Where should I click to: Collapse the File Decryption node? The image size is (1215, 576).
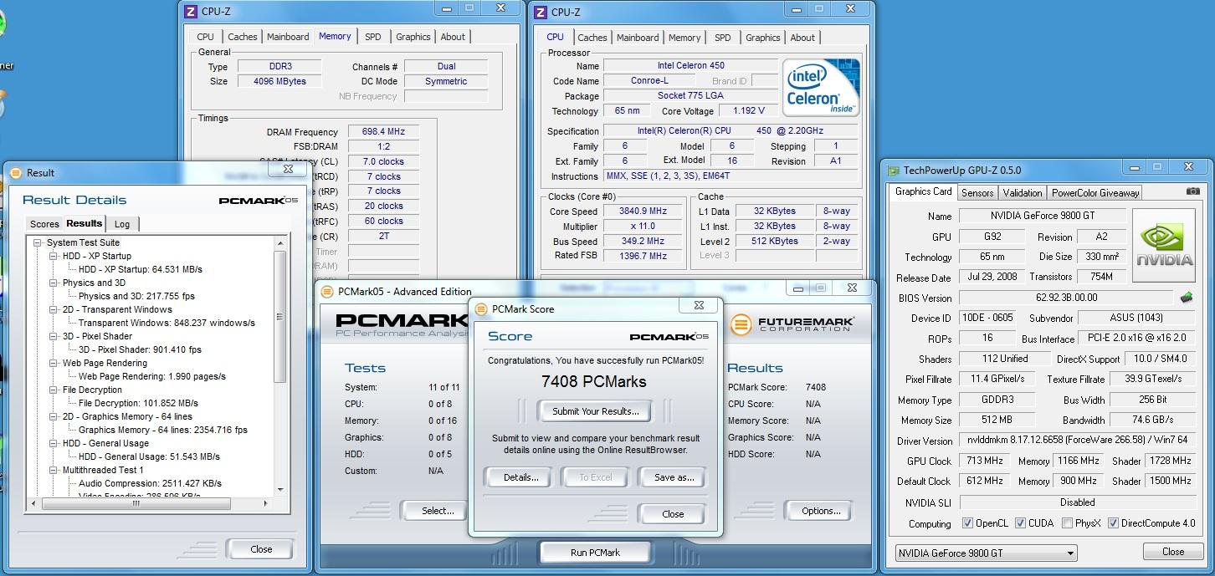pyautogui.click(x=54, y=390)
